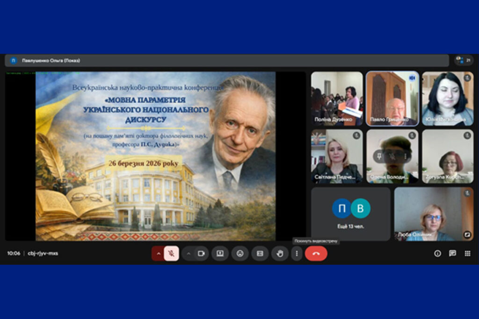Screen dimensions: 479x319
Task: Expand the audio settings chevron
Action: click(x=158, y=254)
